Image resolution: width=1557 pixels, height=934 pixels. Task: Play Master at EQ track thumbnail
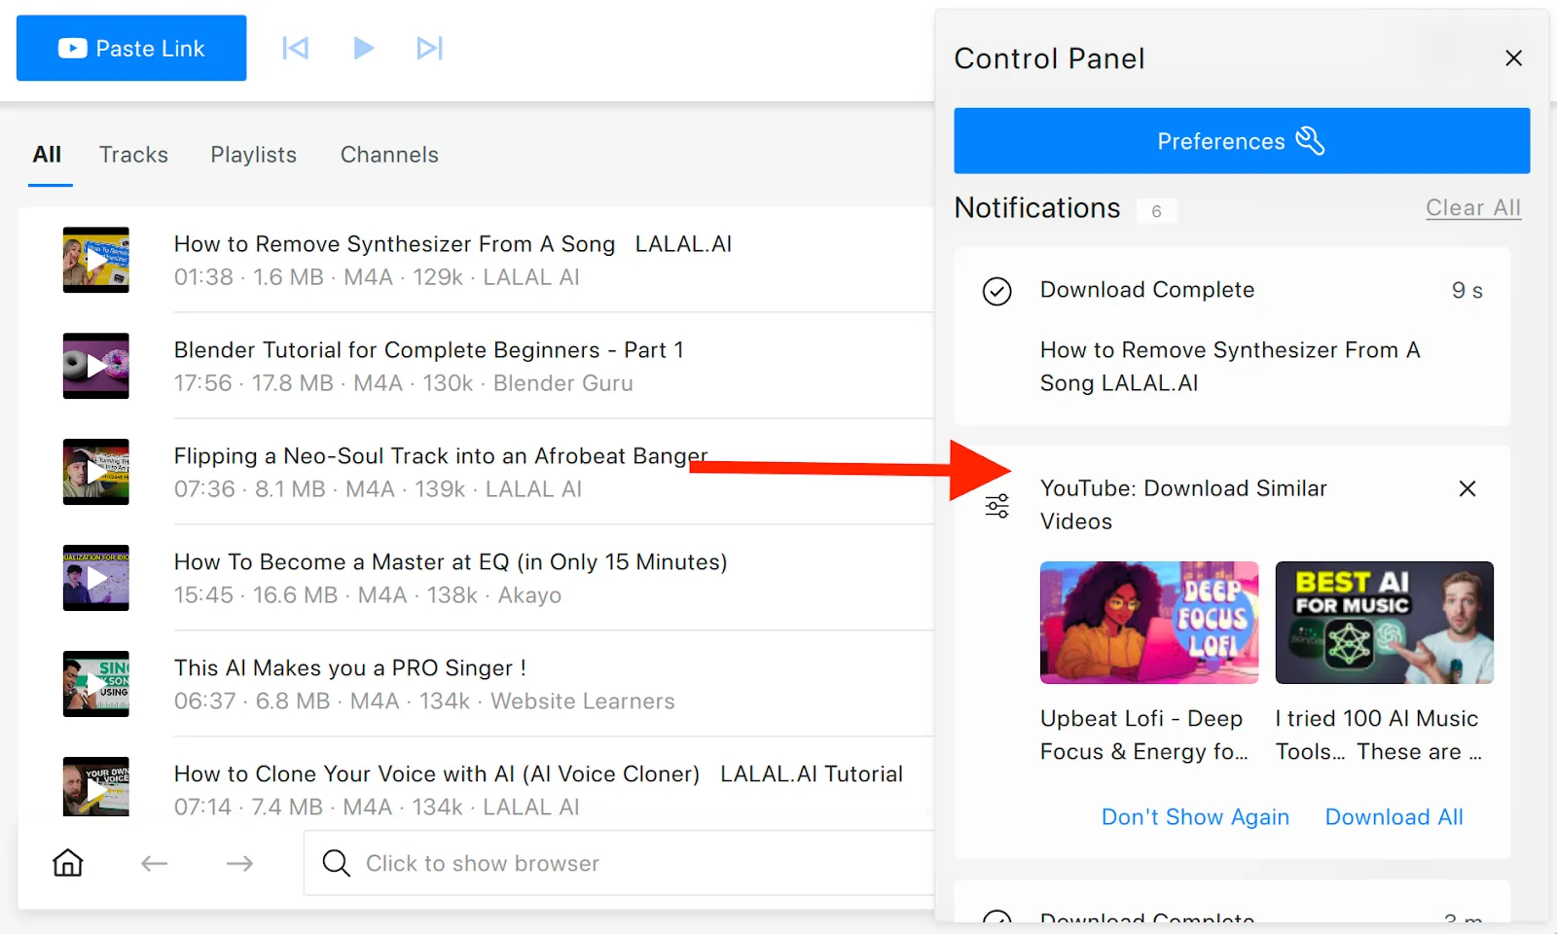click(96, 578)
